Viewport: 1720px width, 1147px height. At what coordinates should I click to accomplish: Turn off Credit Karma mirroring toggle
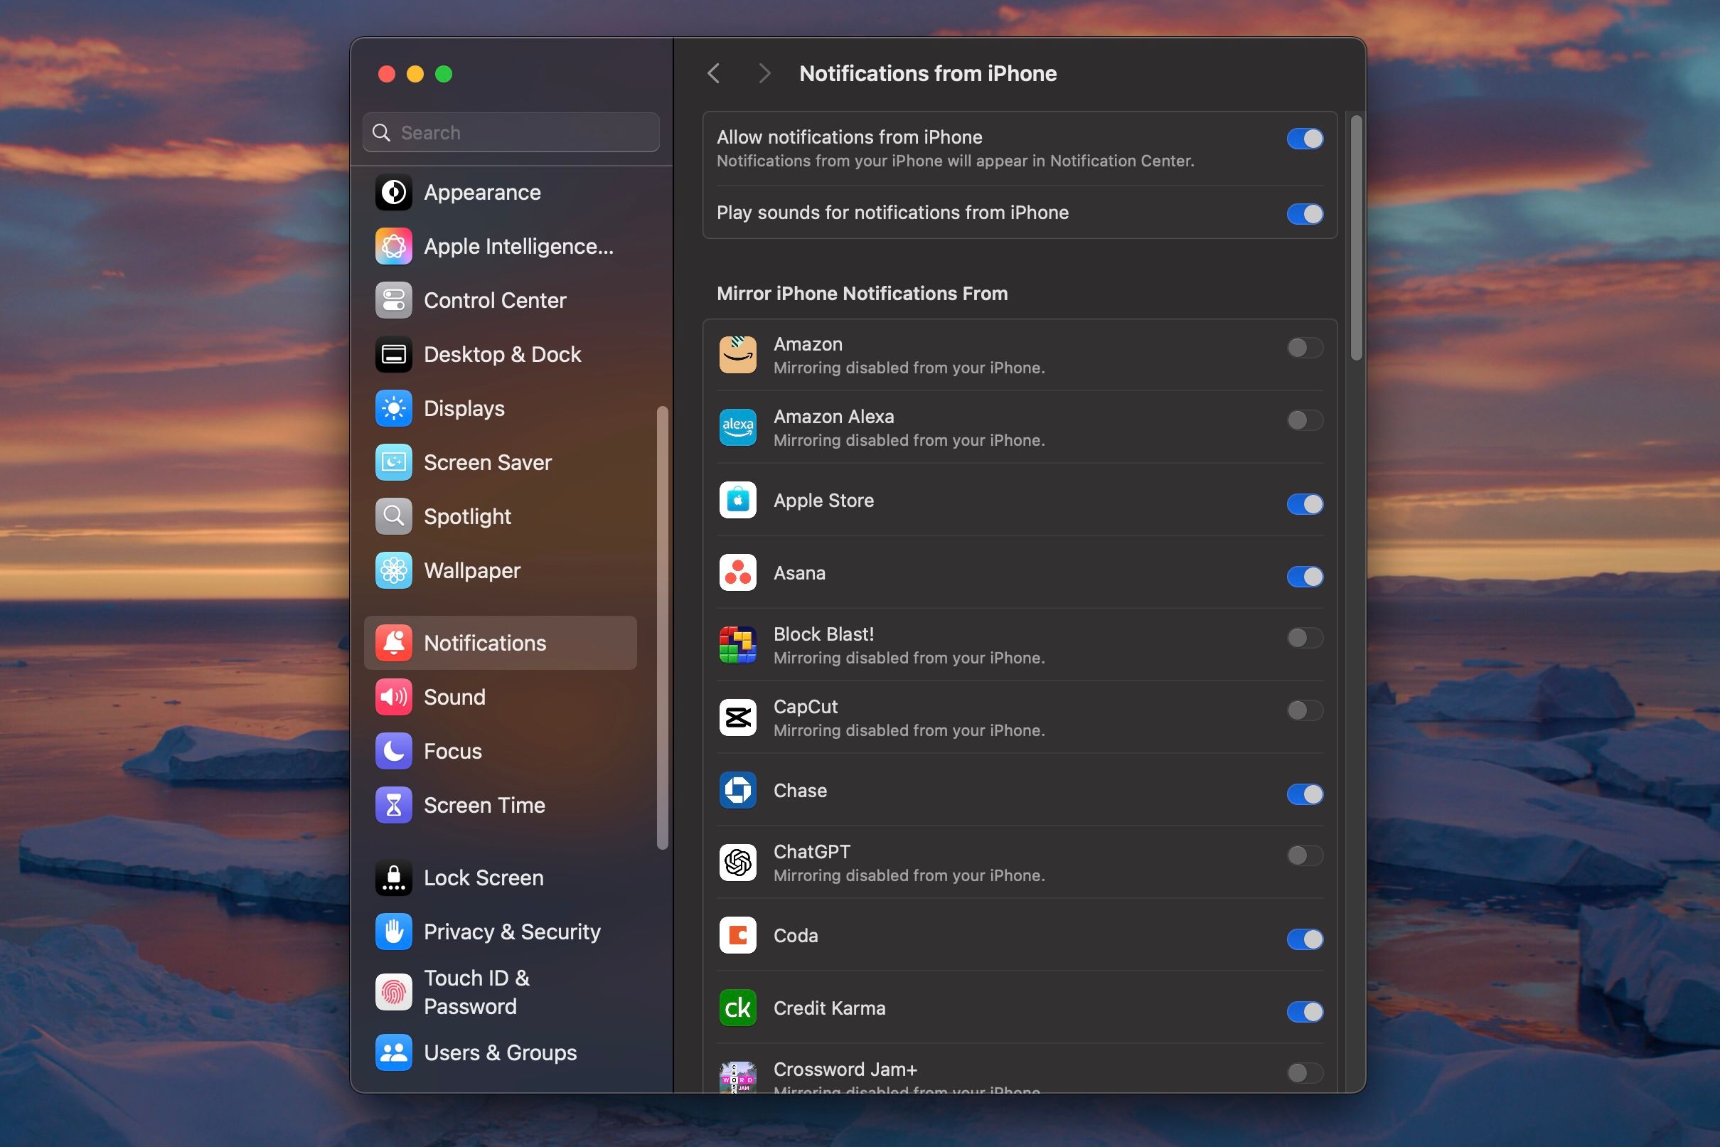1305,1012
